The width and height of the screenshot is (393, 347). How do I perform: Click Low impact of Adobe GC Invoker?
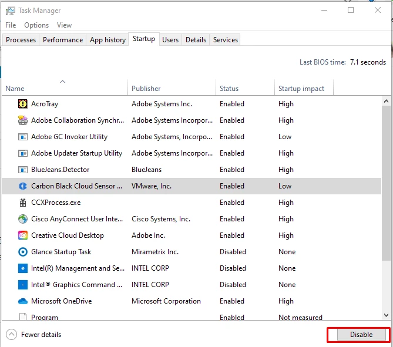[x=285, y=137]
